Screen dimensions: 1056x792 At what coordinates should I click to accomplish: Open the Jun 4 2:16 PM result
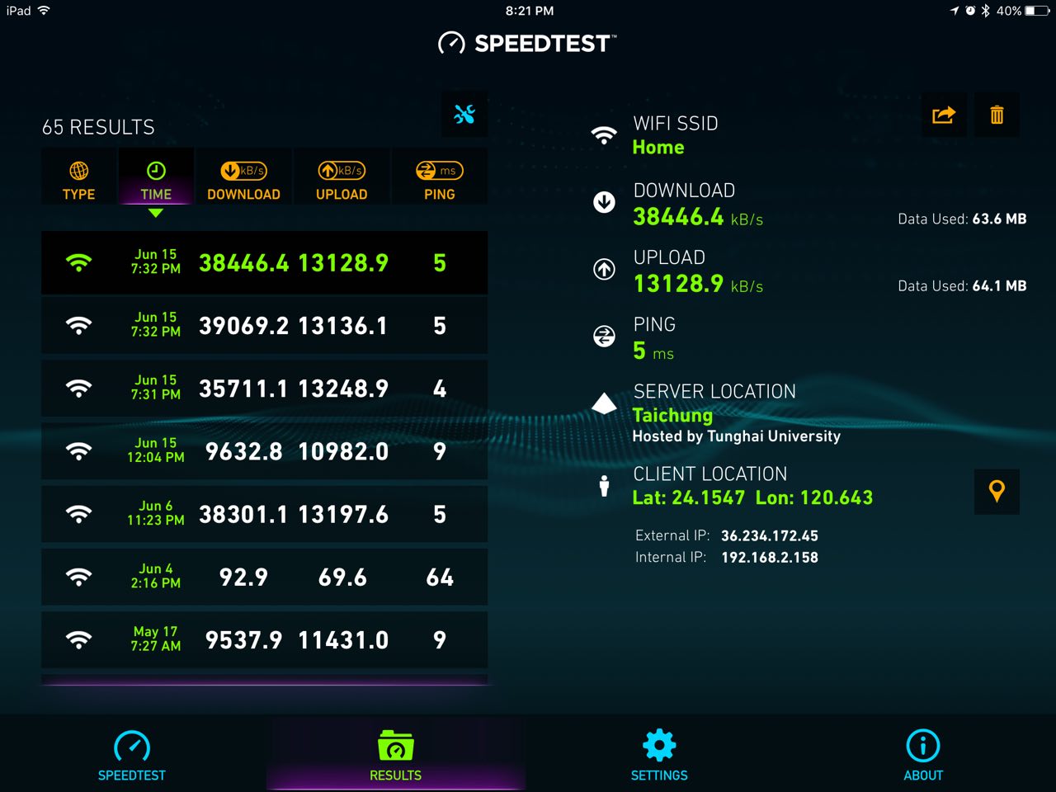coord(264,577)
